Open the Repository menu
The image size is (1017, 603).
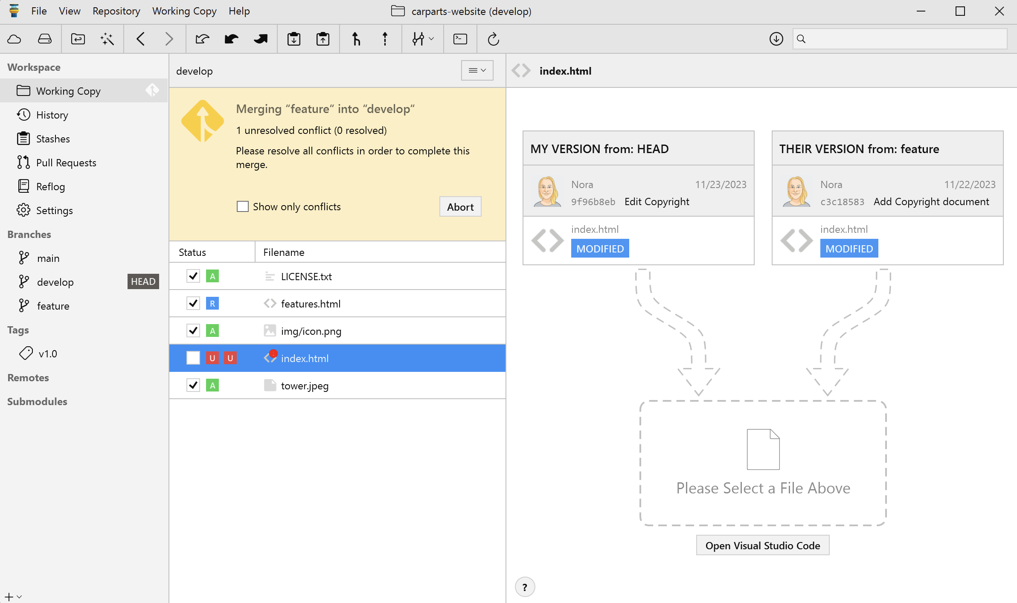[x=116, y=11]
